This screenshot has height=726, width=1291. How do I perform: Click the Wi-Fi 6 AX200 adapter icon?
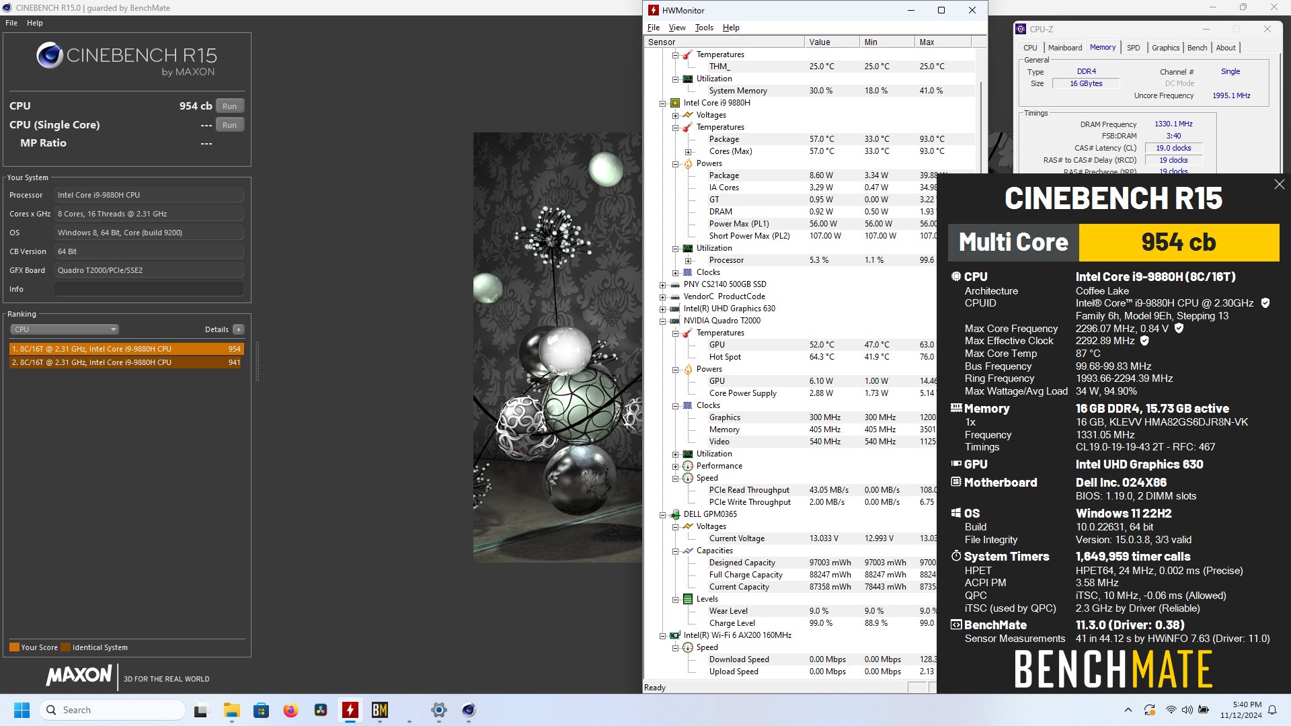(x=674, y=635)
